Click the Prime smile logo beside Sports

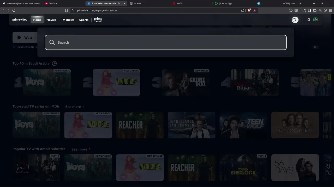98,20
